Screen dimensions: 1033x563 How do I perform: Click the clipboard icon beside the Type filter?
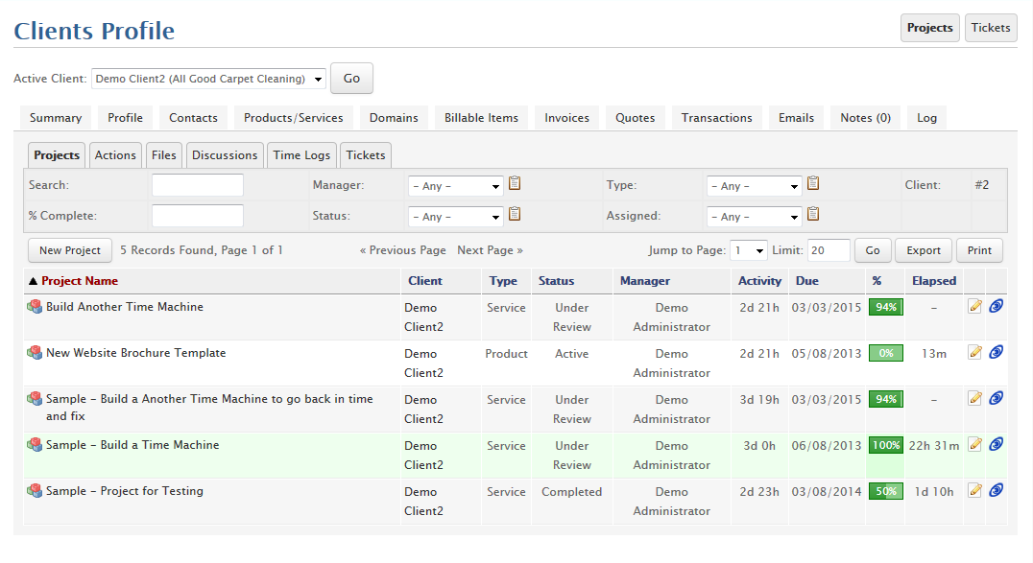pyautogui.click(x=813, y=184)
